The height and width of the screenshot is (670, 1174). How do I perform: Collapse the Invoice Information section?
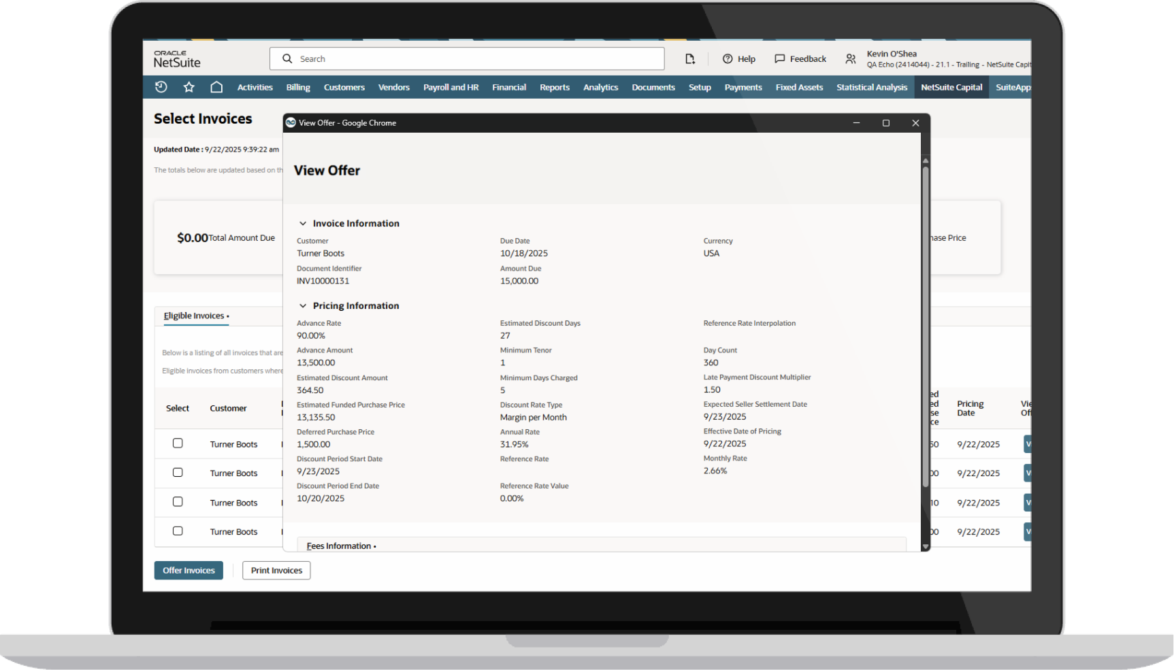[303, 224]
